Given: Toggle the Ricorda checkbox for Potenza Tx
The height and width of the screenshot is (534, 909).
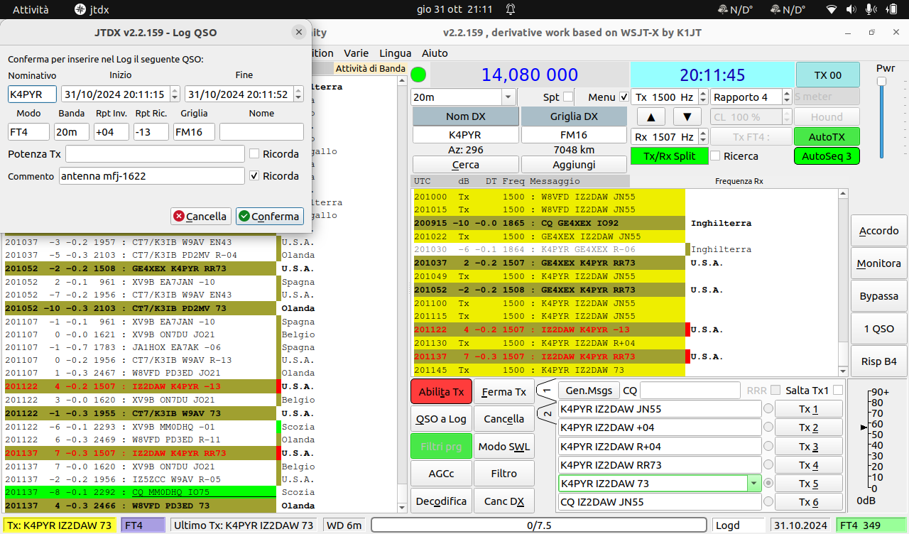Looking at the screenshot, I should [x=254, y=153].
